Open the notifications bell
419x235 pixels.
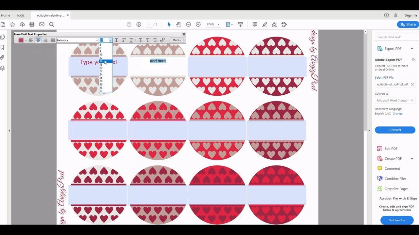[x=396, y=15]
